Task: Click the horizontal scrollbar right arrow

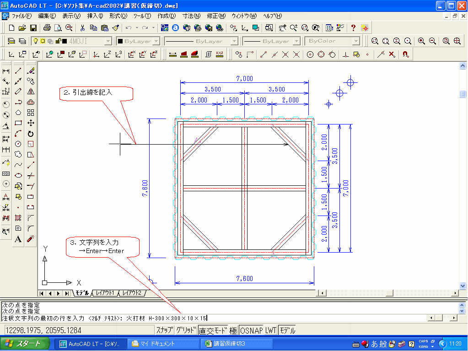Action: pos(455,293)
